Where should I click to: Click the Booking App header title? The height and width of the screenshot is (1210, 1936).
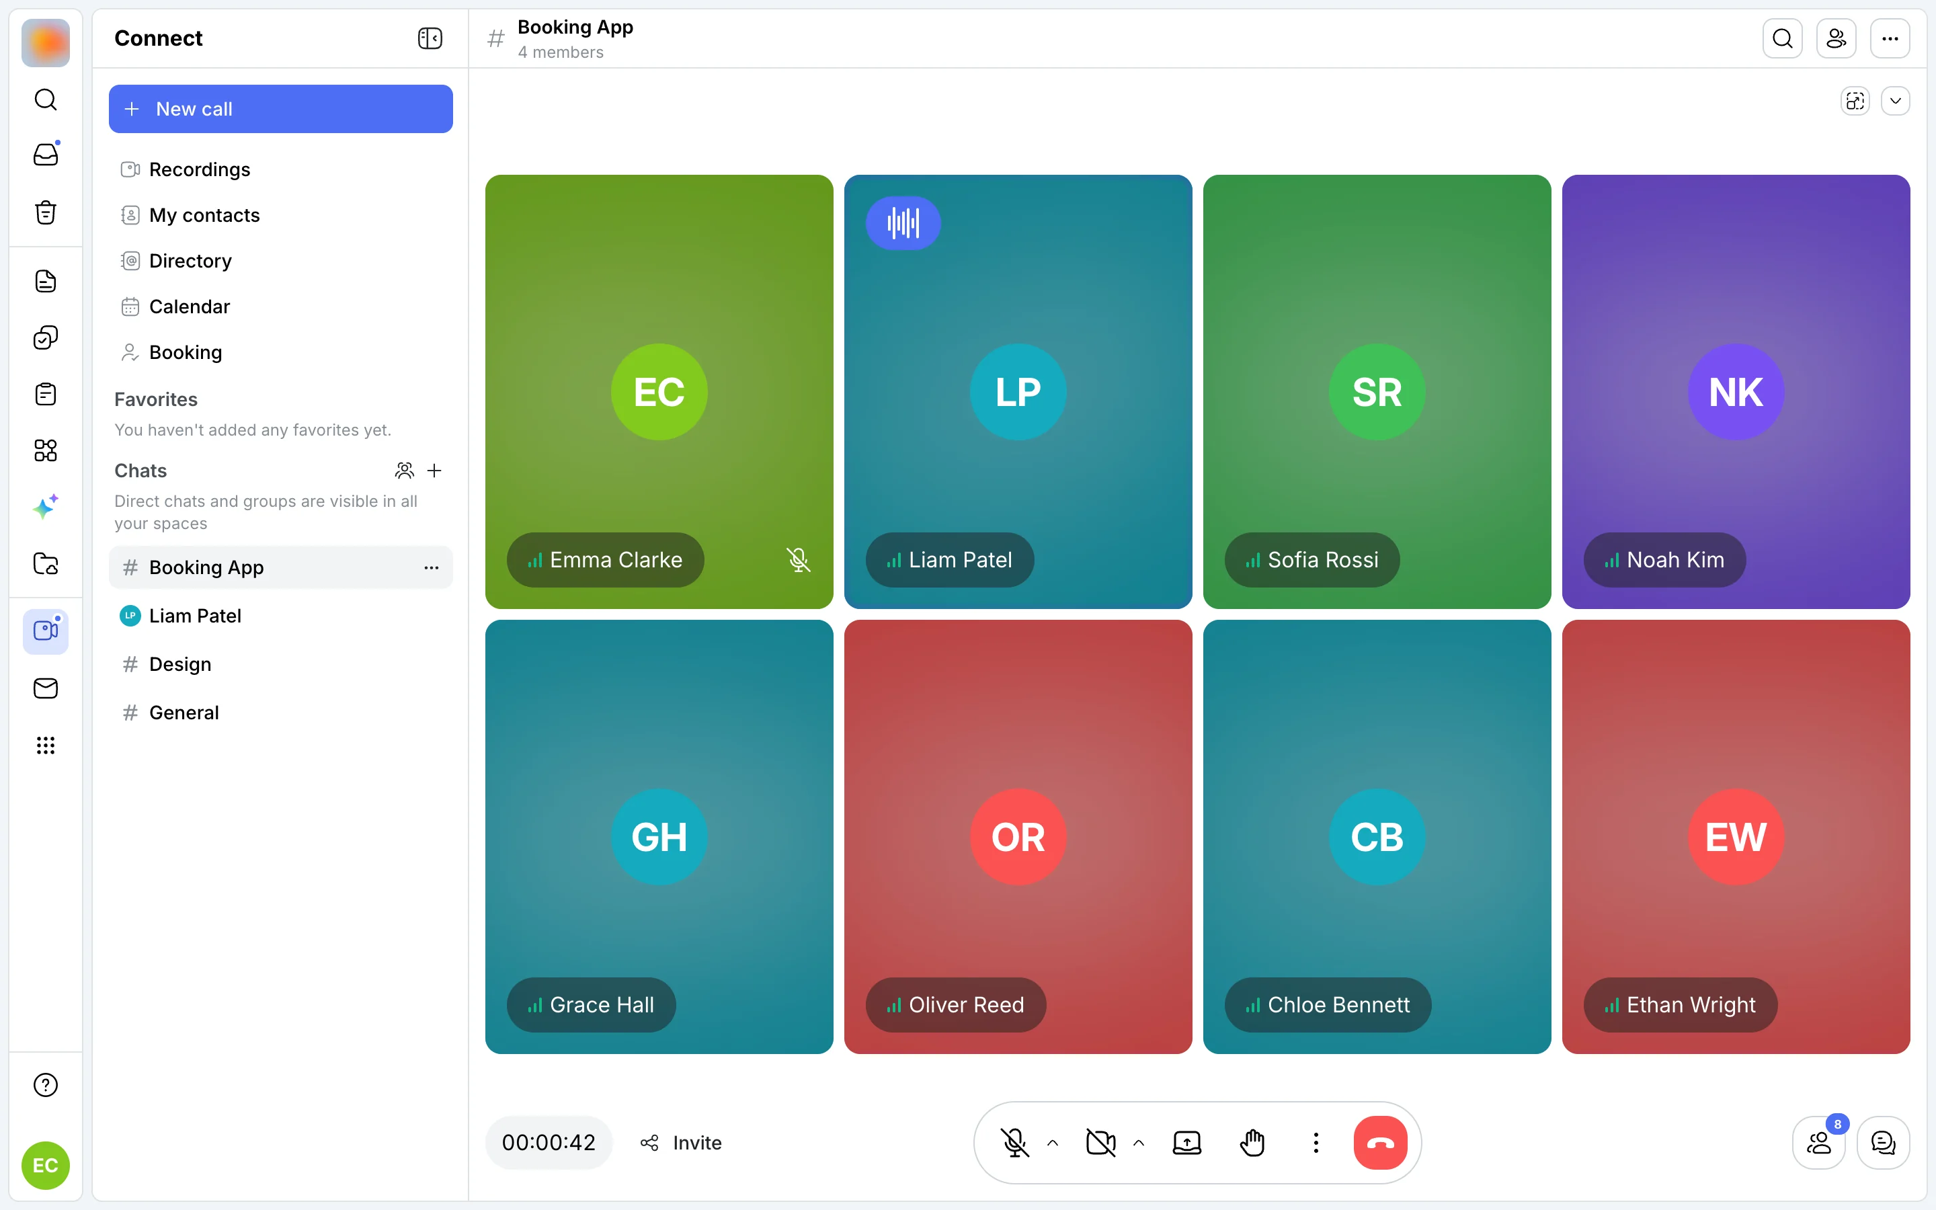click(x=575, y=27)
